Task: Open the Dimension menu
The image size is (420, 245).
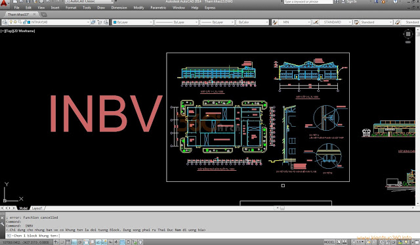Action: click(119, 8)
